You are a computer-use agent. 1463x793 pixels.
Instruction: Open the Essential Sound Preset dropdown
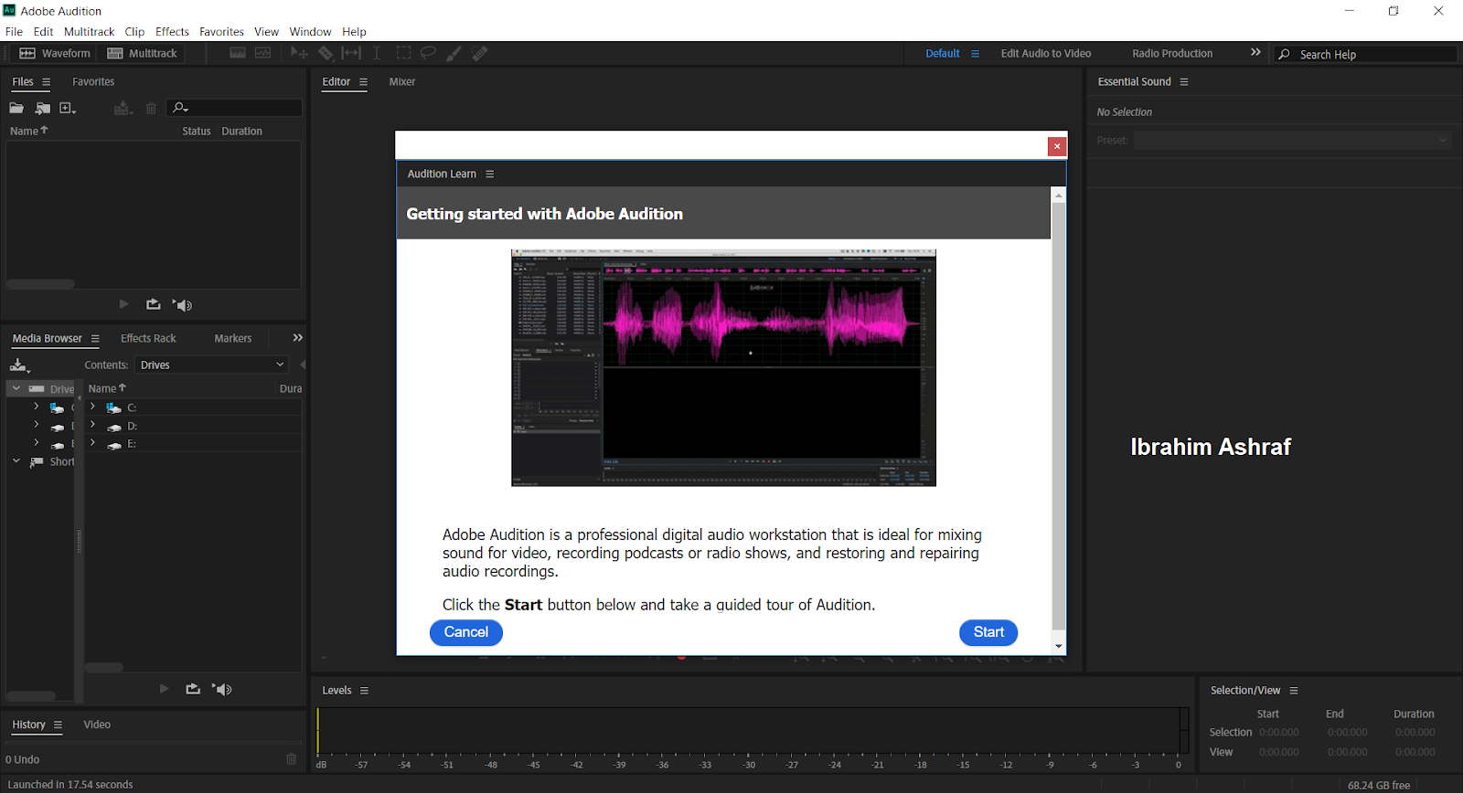[1293, 140]
